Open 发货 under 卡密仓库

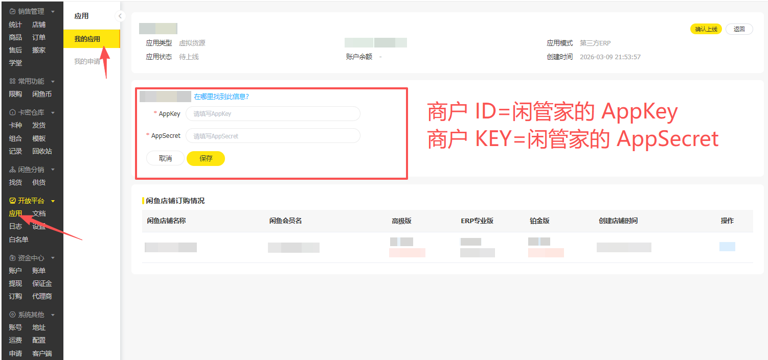click(x=39, y=125)
